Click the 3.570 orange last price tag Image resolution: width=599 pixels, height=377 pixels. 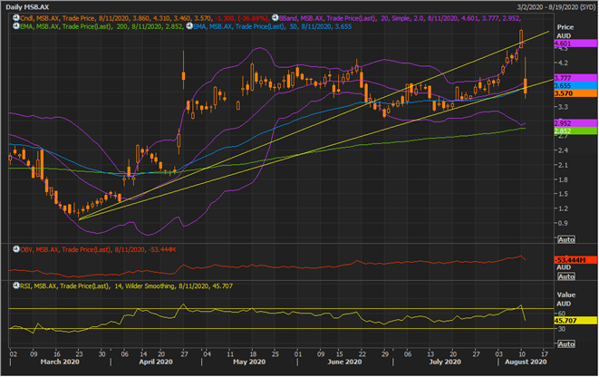click(575, 93)
